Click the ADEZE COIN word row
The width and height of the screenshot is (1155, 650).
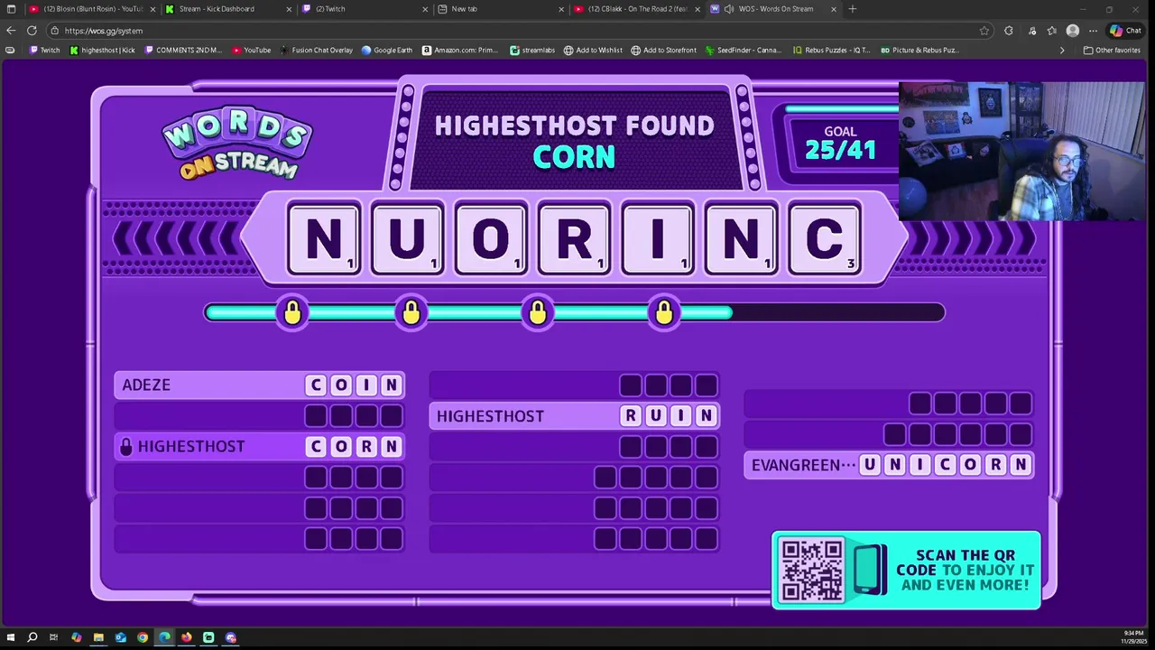(259, 385)
